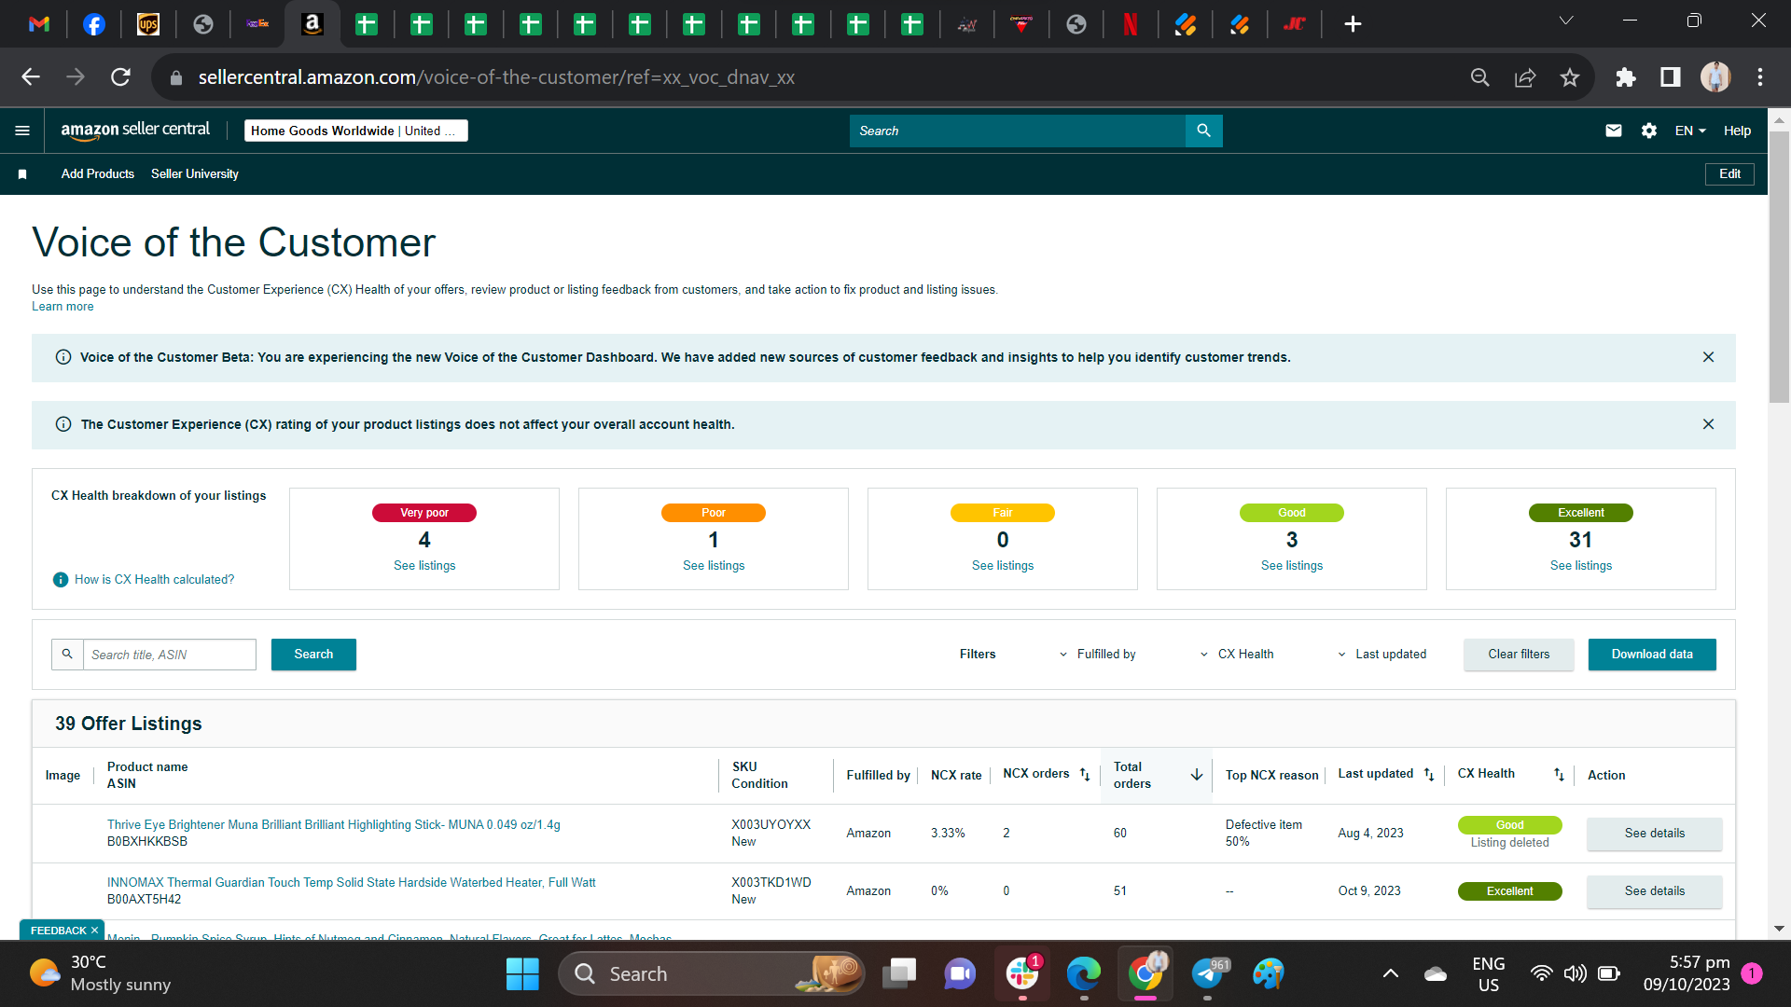Screen dimensions: 1791x1007
Task: See details for INNOMAX Waterbed Heater listing
Action: [x=1654, y=891]
